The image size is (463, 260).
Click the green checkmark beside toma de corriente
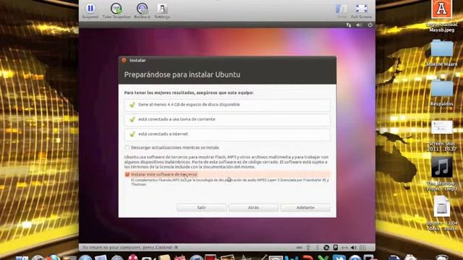pos(132,119)
